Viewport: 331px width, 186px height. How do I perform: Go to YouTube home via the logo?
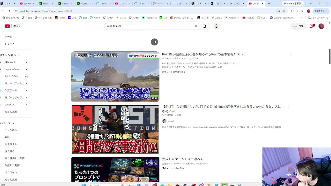12,26
